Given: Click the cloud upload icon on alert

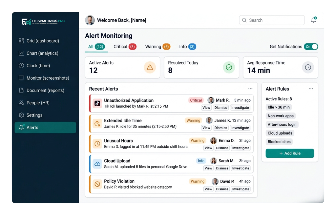Looking at the screenshot, I should 97,164.
